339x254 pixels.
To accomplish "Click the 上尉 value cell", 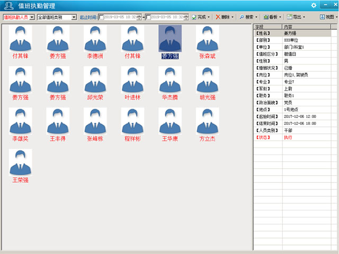I will tap(307, 89).
